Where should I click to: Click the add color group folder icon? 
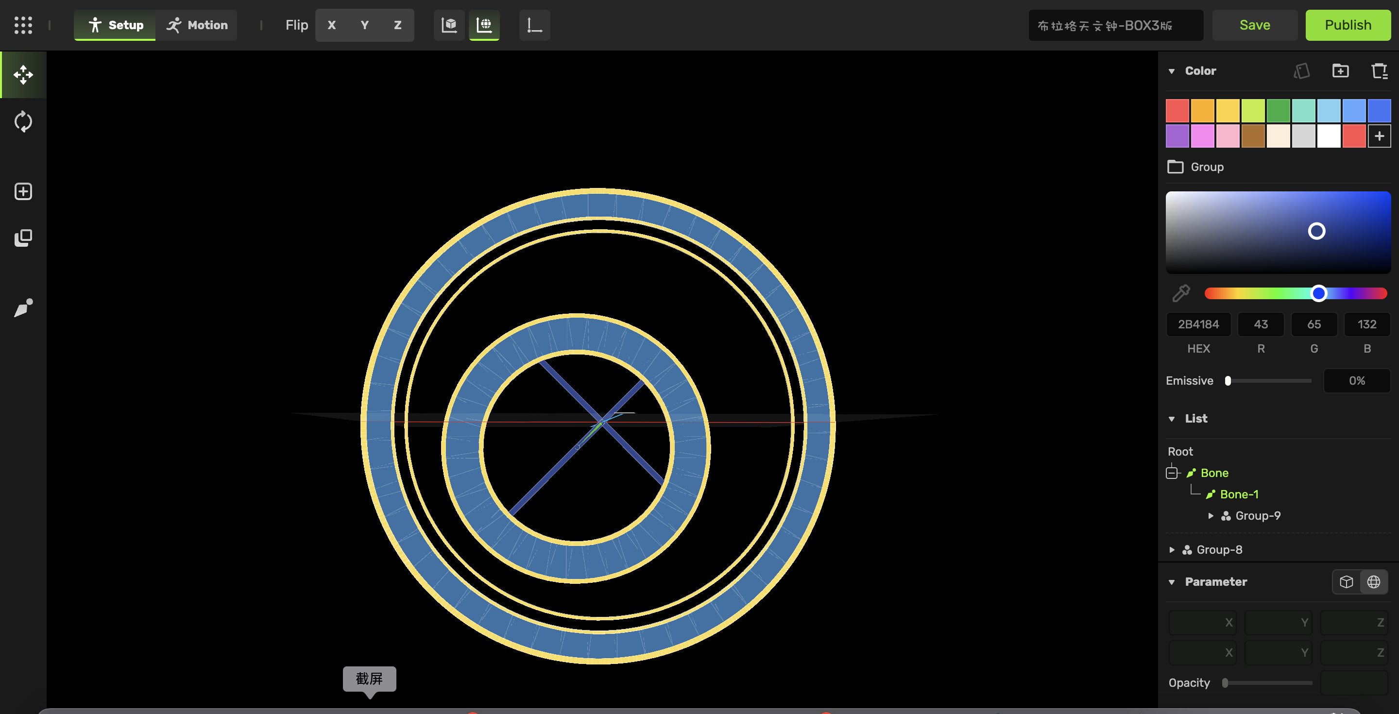coord(1340,71)
